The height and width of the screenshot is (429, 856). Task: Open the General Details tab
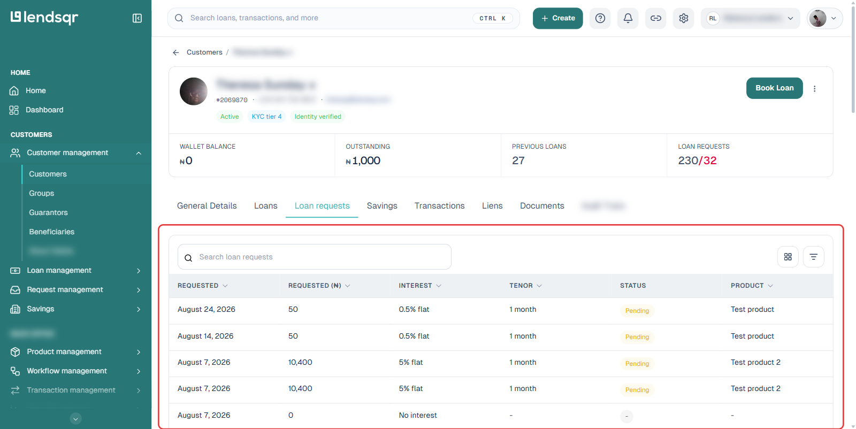(x=207, y=206)
